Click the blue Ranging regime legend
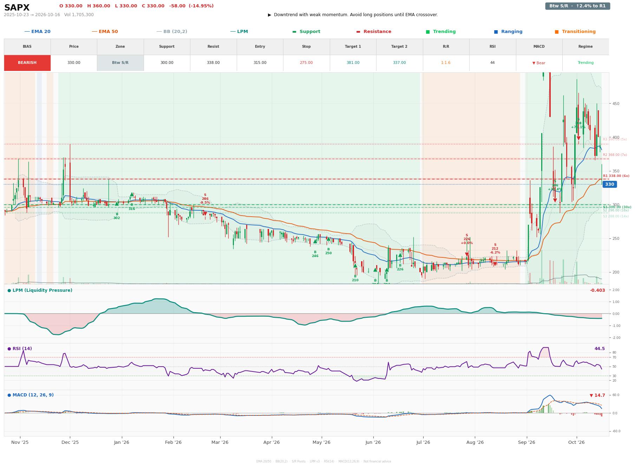 (x=508, y=32)
